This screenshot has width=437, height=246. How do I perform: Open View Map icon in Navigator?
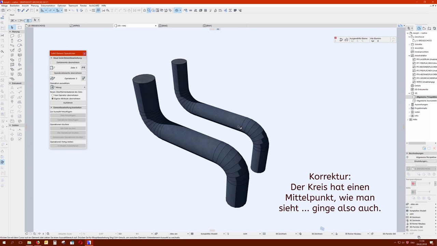coord(424,28)
